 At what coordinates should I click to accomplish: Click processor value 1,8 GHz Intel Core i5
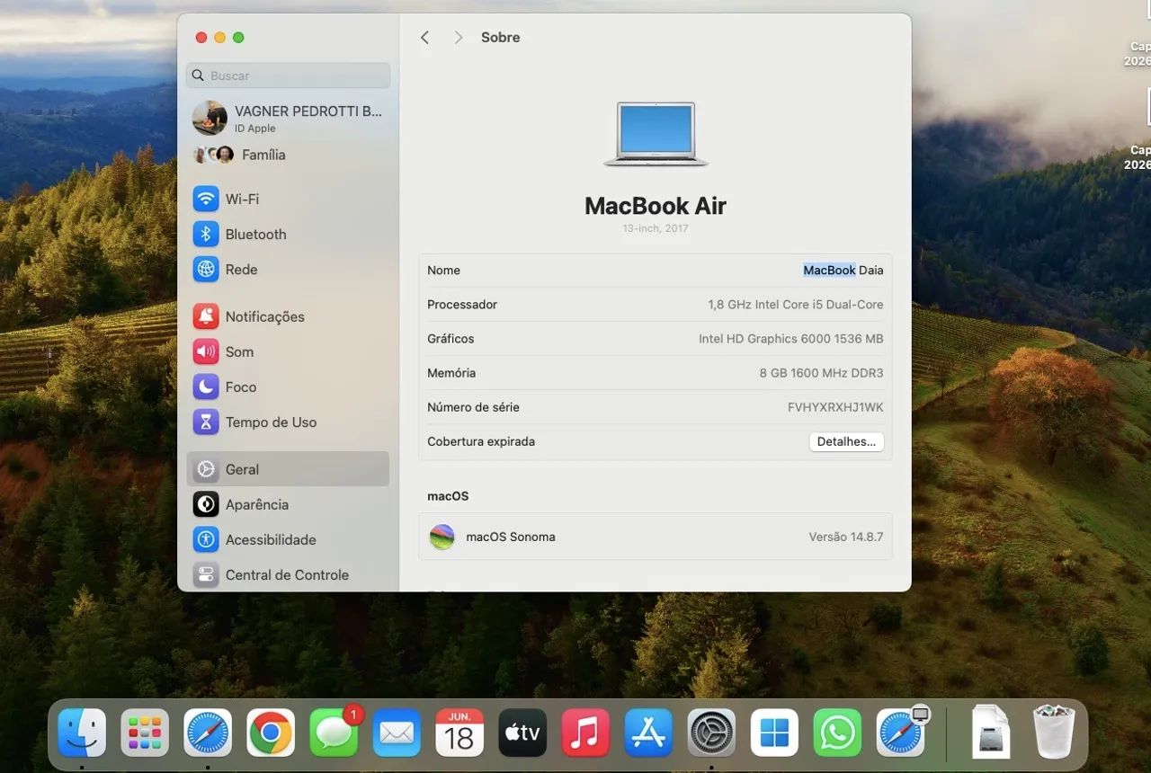pos(795,305)
